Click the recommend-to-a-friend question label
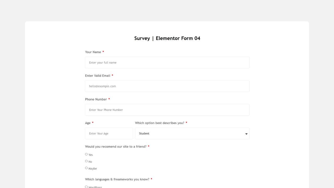This screenshot has height=188, width=334. [116, 146]
